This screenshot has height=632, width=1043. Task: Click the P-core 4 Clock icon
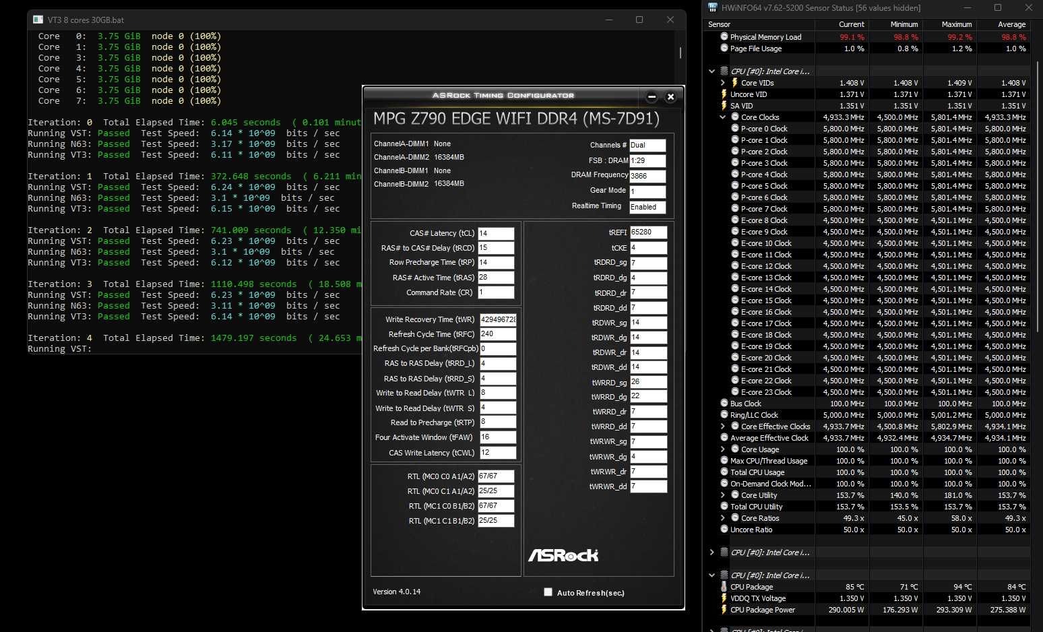pyautogui.click(x=735, y=174)
